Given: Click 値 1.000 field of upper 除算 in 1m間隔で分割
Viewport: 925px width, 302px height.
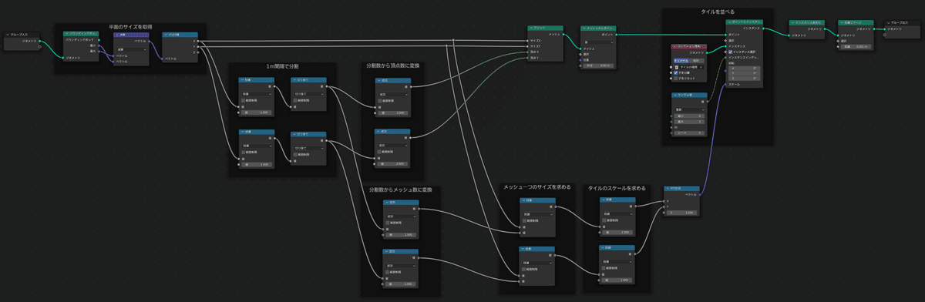Looking at the screenshot, I should click(x=257, y=112).
